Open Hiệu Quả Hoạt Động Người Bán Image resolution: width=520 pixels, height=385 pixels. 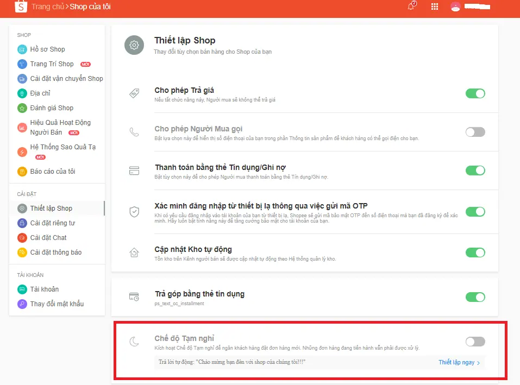coord(60,128)
